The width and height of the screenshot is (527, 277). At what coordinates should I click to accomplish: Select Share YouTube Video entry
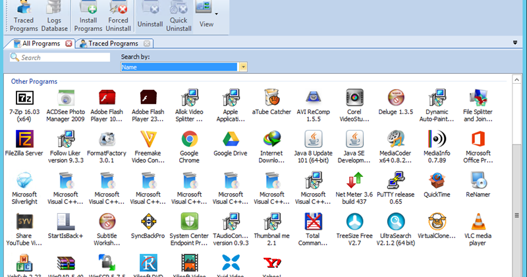point(24,230)
